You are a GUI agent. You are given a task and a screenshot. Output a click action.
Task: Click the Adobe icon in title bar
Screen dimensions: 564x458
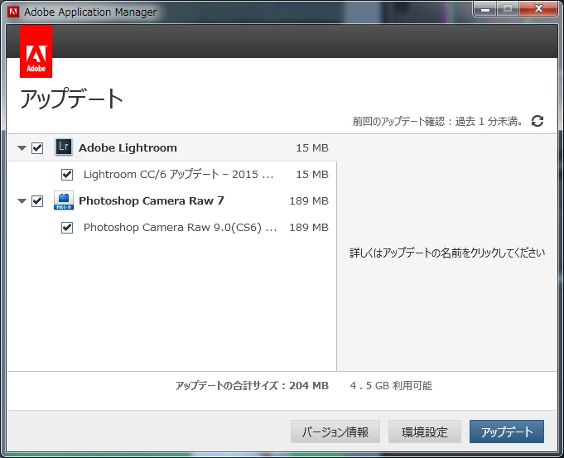[13, 12]
